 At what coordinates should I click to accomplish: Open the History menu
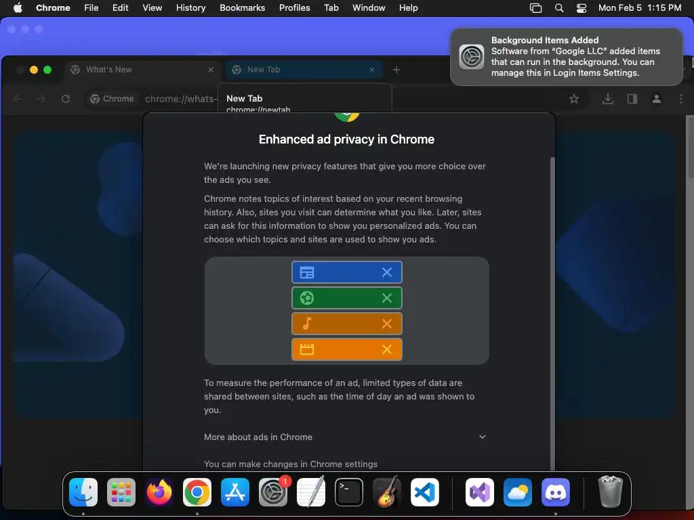tap(190, 8)
